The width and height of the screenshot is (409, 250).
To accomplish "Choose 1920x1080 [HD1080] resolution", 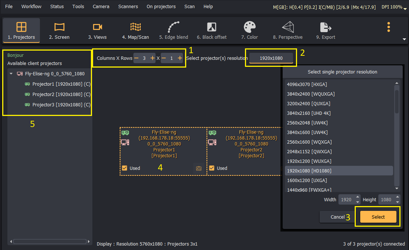I will point(339,171).
